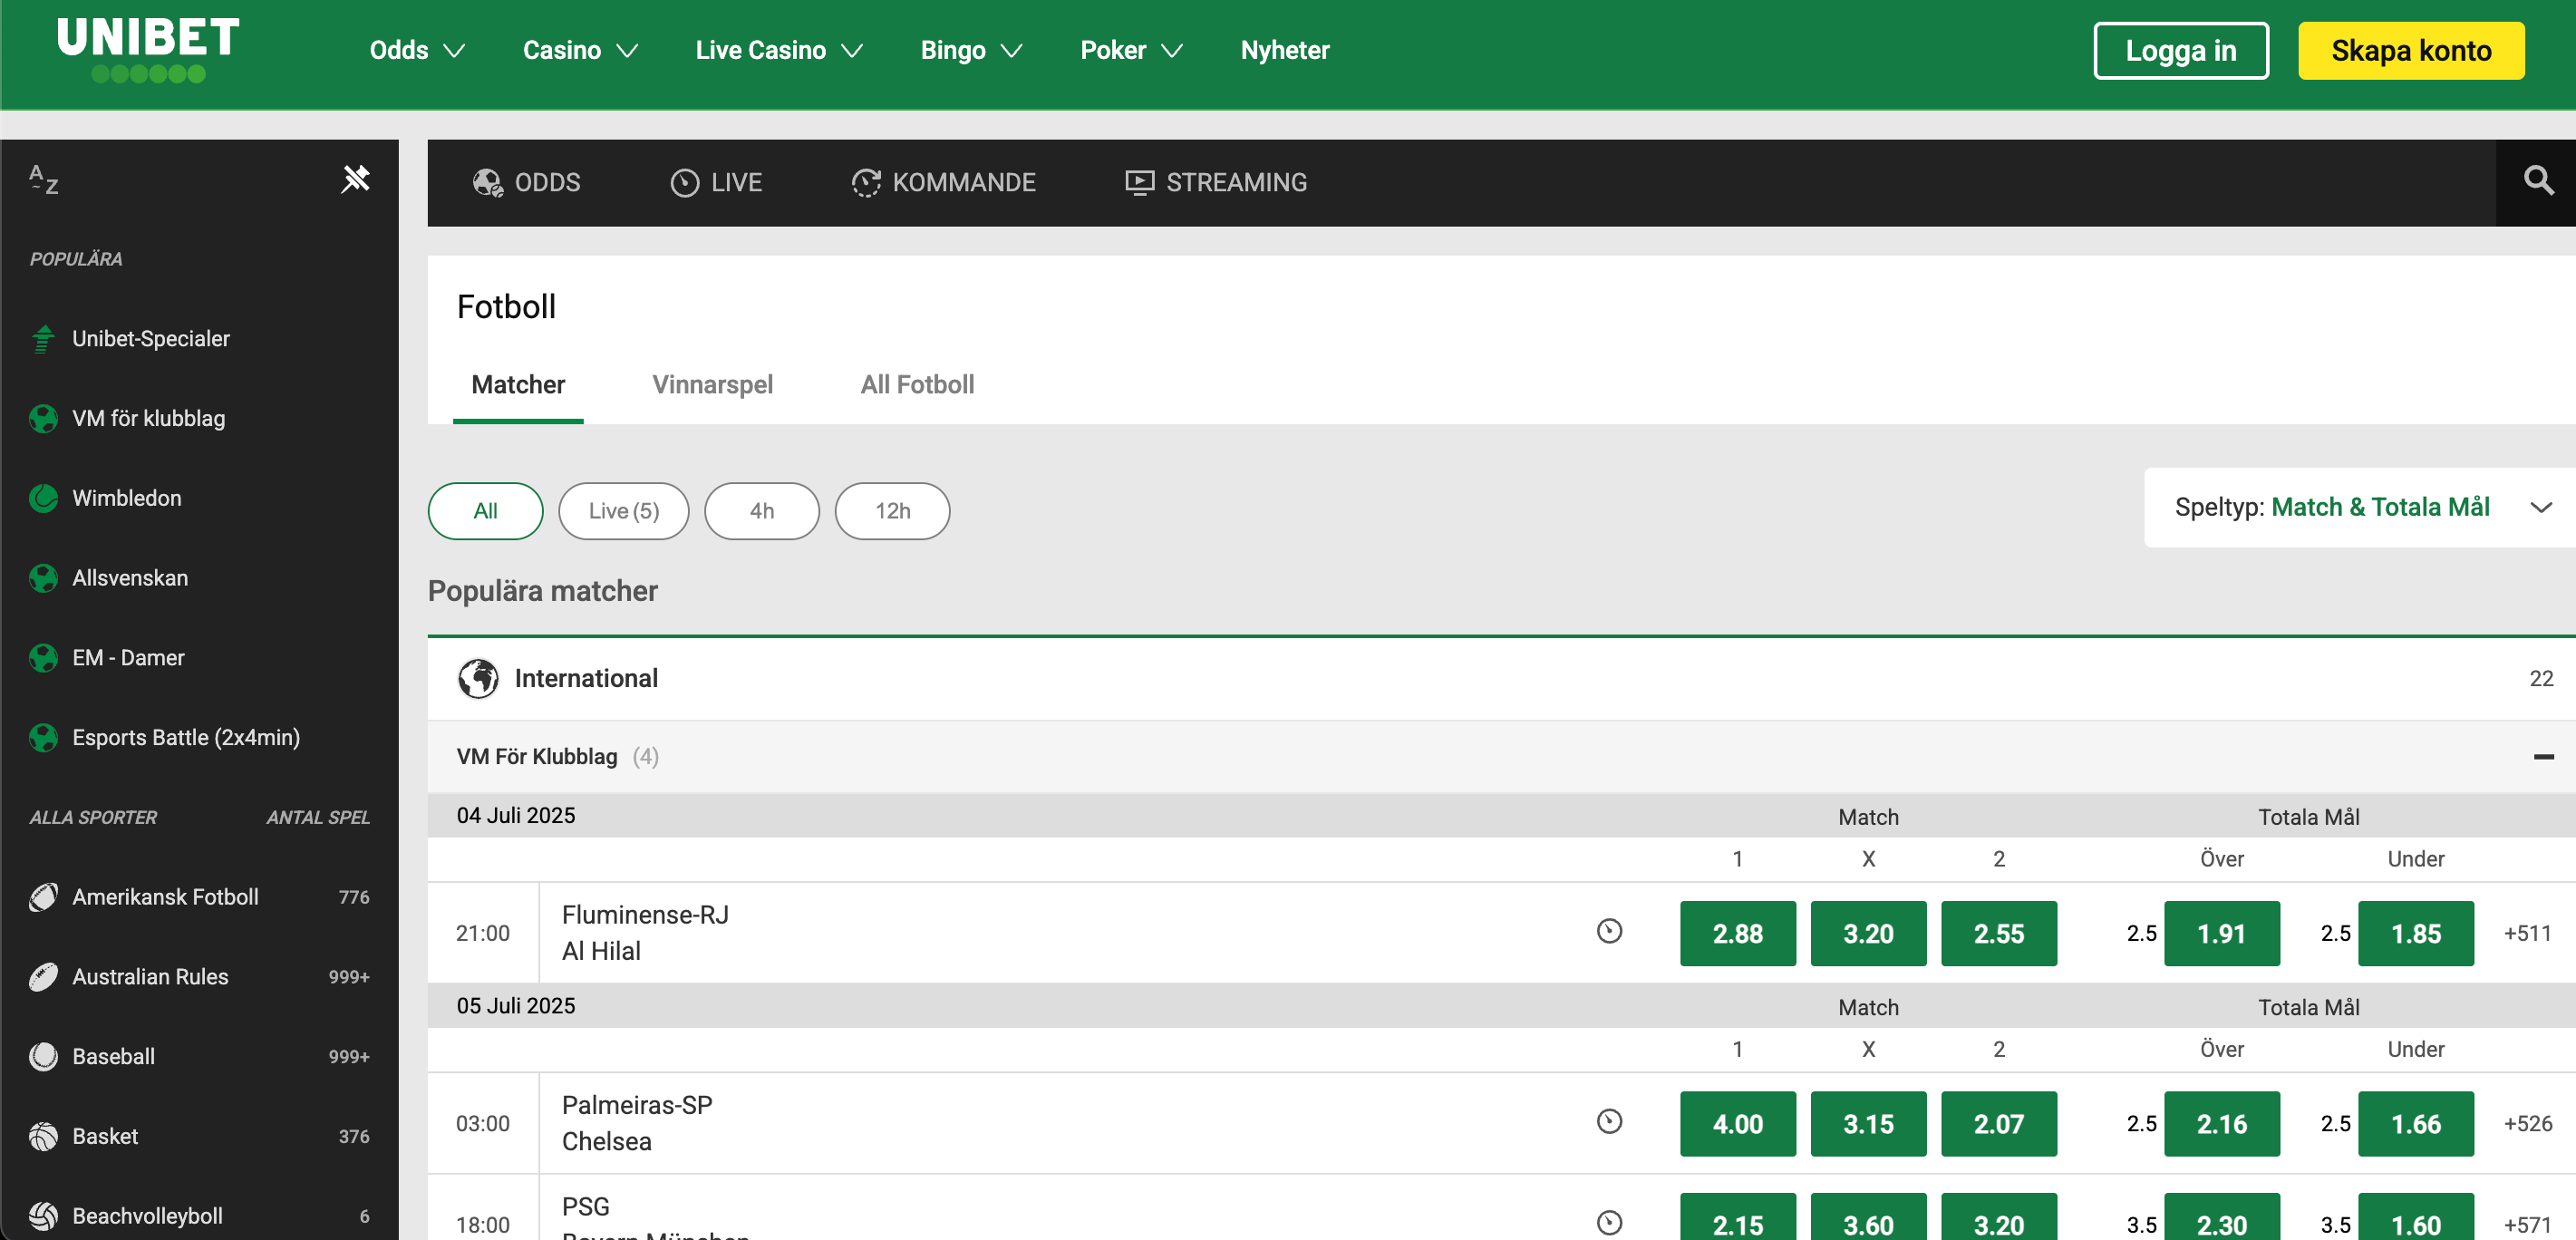Viewport: 2576px width, 1240px height.
Task: Select the 12h filter pill
Action: pyautogui.click(x=892, y=511)
